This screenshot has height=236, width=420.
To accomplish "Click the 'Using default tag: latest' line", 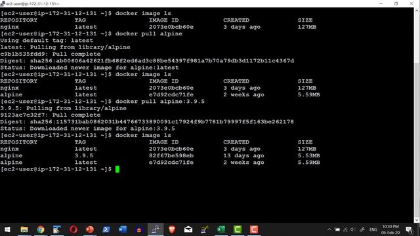I will point(47,41).
